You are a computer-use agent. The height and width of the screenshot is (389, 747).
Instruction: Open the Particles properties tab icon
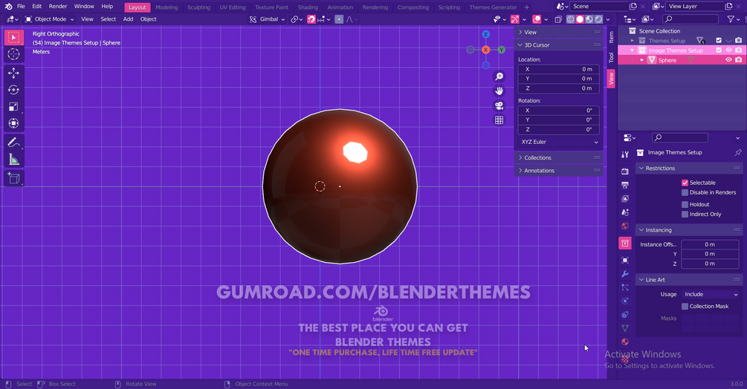625,288
